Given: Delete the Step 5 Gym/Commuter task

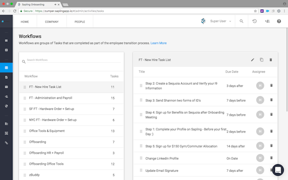Looking at the screenshot, I should [271, 145].
